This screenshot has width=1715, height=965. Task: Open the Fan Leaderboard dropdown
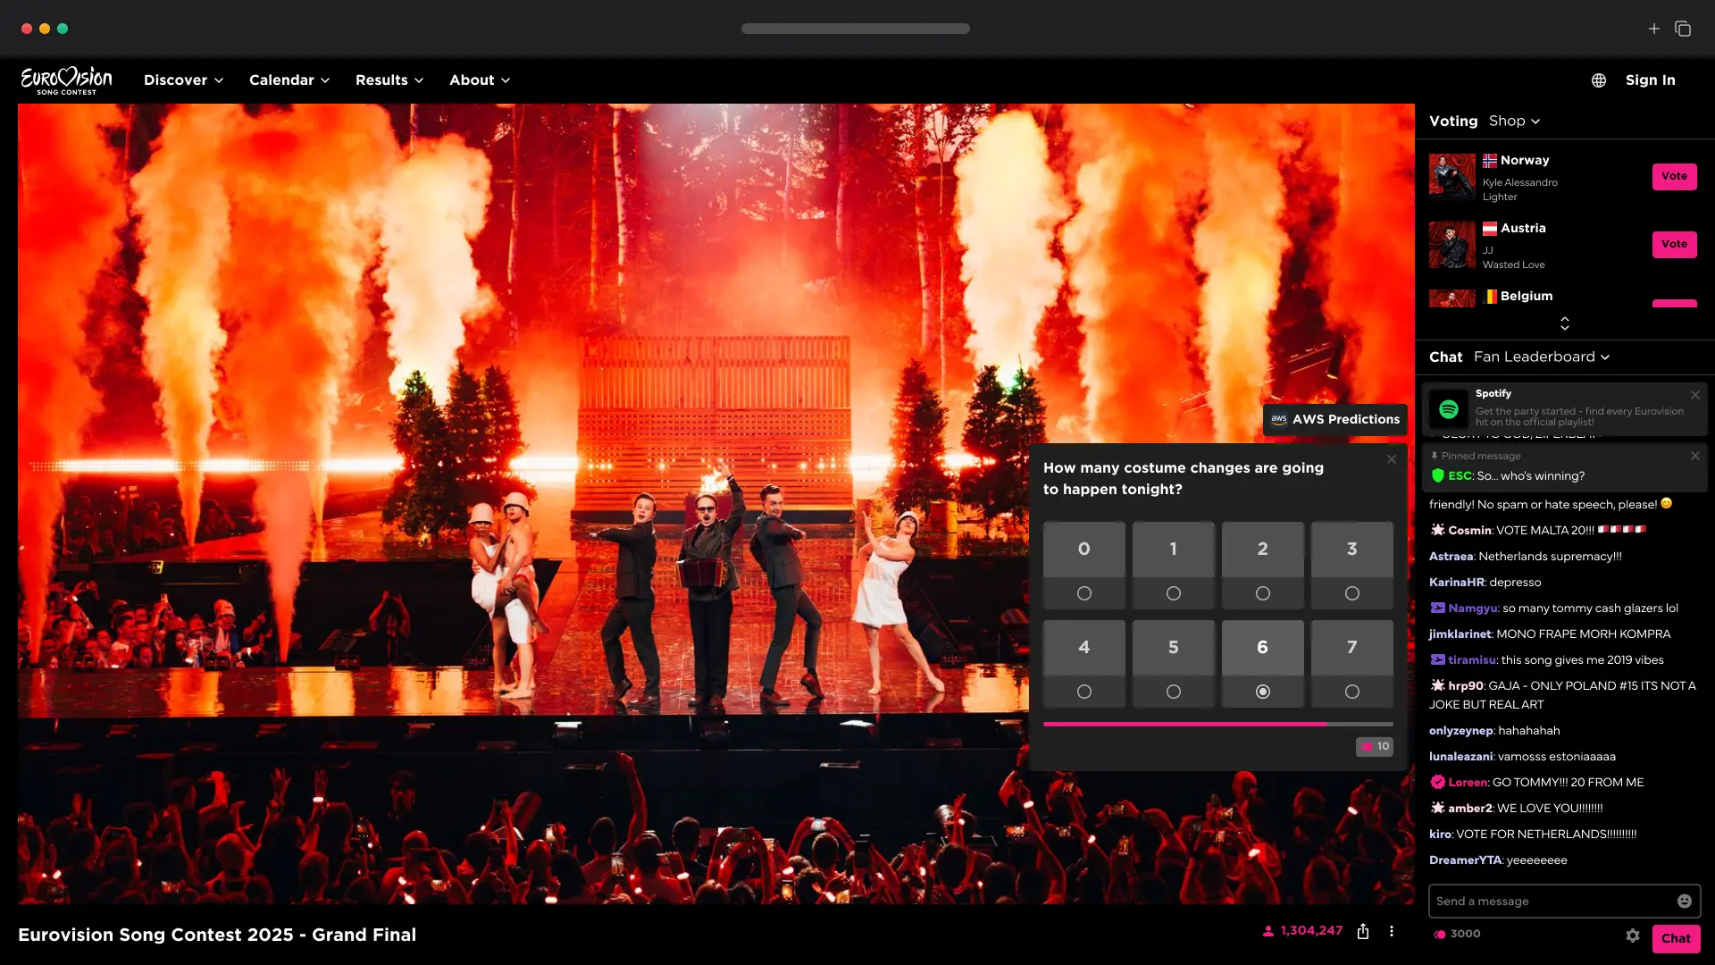pos(1542,357)
